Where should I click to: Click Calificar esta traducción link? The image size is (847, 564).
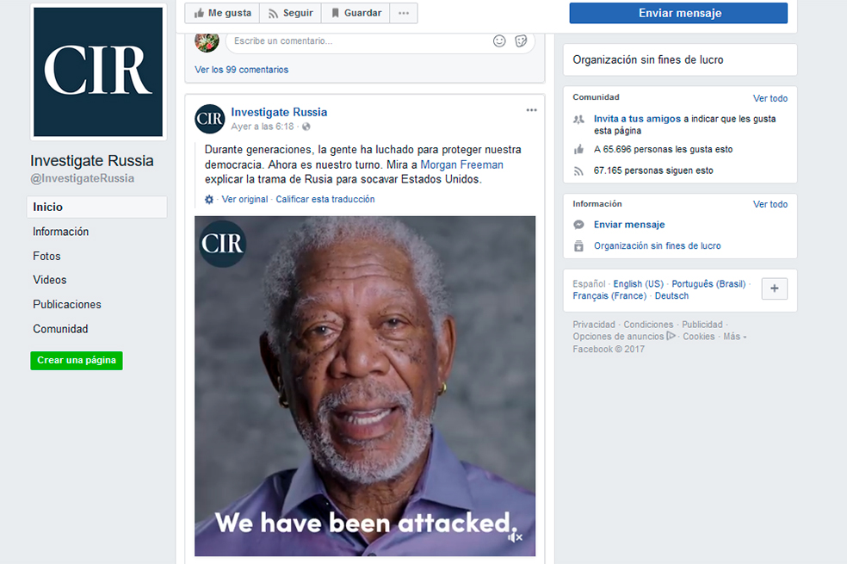(325, 200)
